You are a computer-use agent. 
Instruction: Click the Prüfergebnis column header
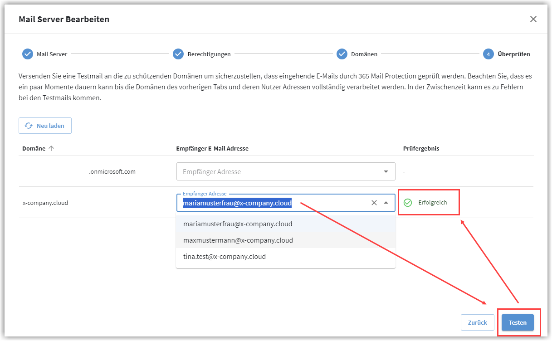[x=421, y=148]
